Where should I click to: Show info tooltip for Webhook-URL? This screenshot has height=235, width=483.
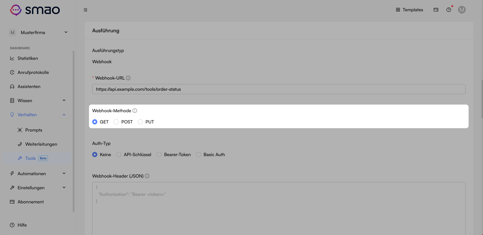point(128,78)
